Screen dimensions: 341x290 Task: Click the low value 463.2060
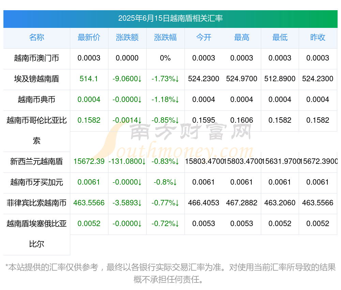pyautogui.click(x=280, y=203)
